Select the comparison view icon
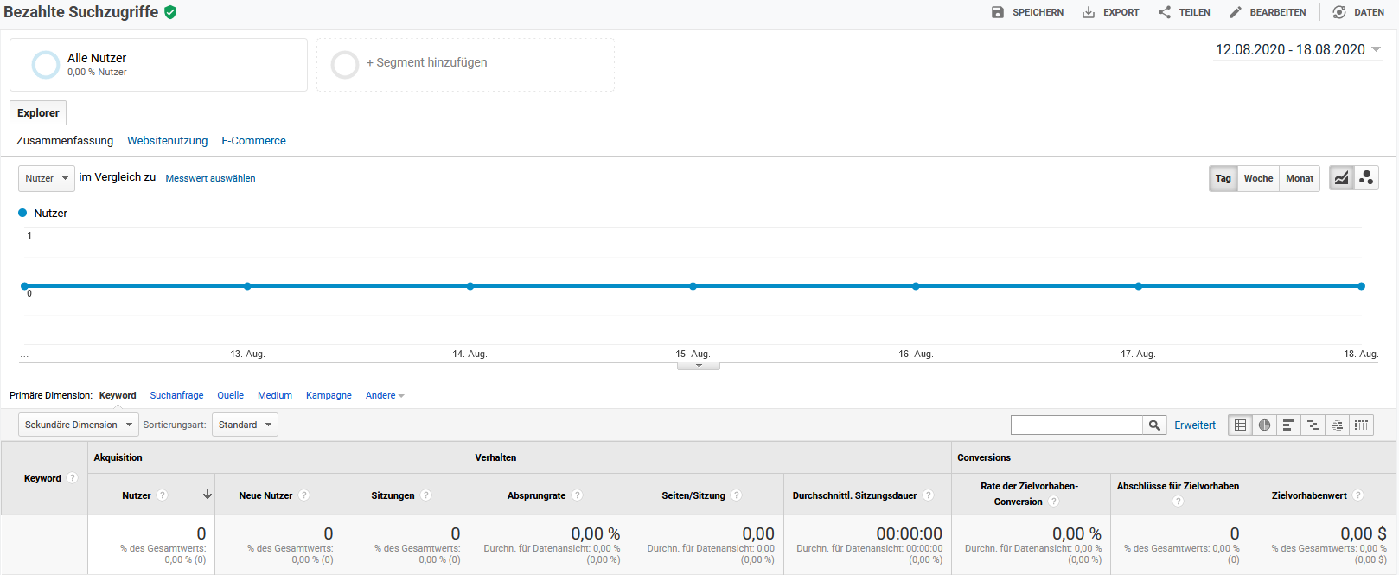The height and width of the screenshot is (575, 1399). tap(1313, 425)
